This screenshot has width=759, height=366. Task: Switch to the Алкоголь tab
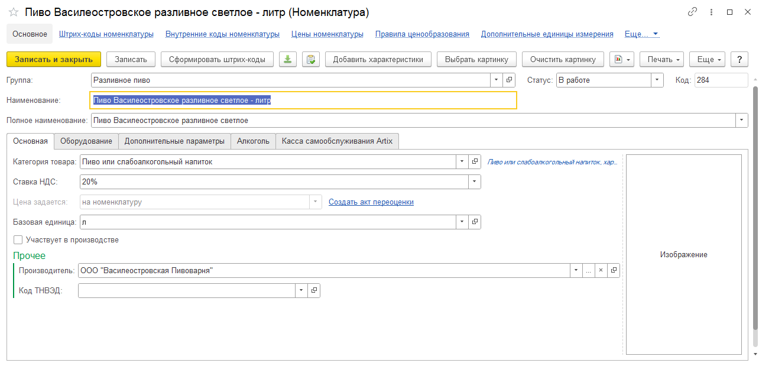(x=253, y=141)
